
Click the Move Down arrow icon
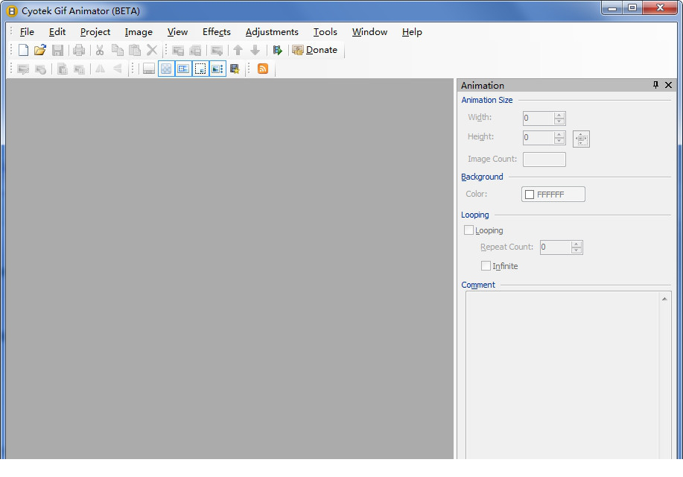coord(255,50)
